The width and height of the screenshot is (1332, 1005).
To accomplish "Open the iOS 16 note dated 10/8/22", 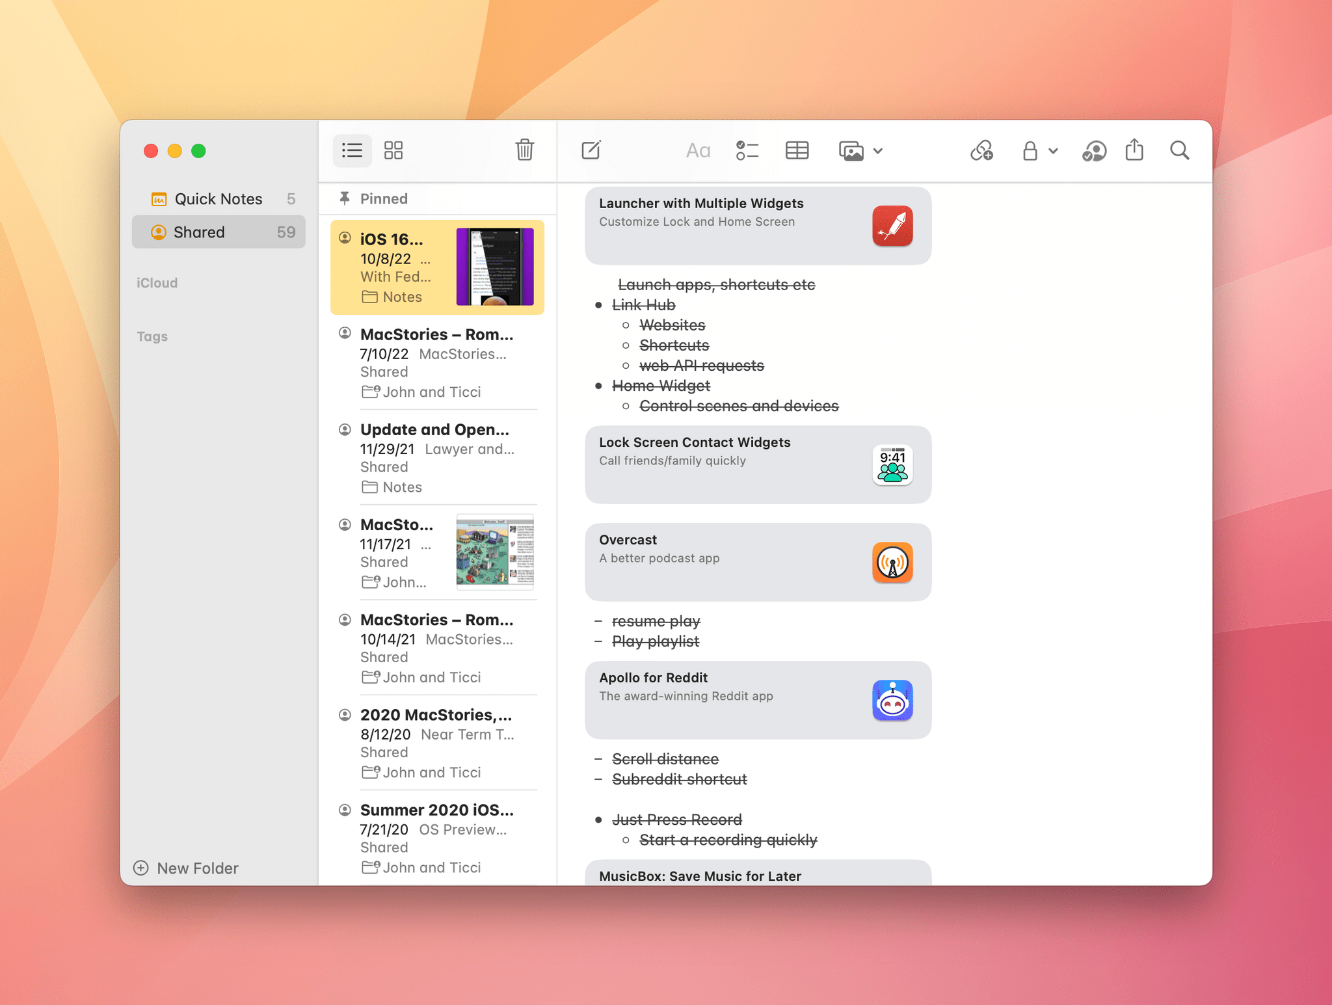I will pyautogui.click(x=437, y=267).
